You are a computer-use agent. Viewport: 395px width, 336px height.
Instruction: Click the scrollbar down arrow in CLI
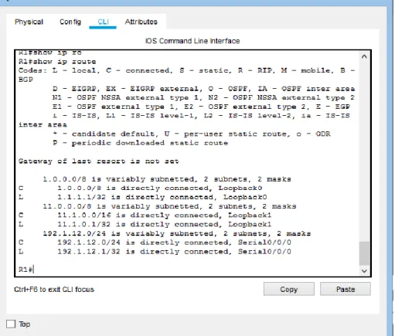(x=364, y=271)
